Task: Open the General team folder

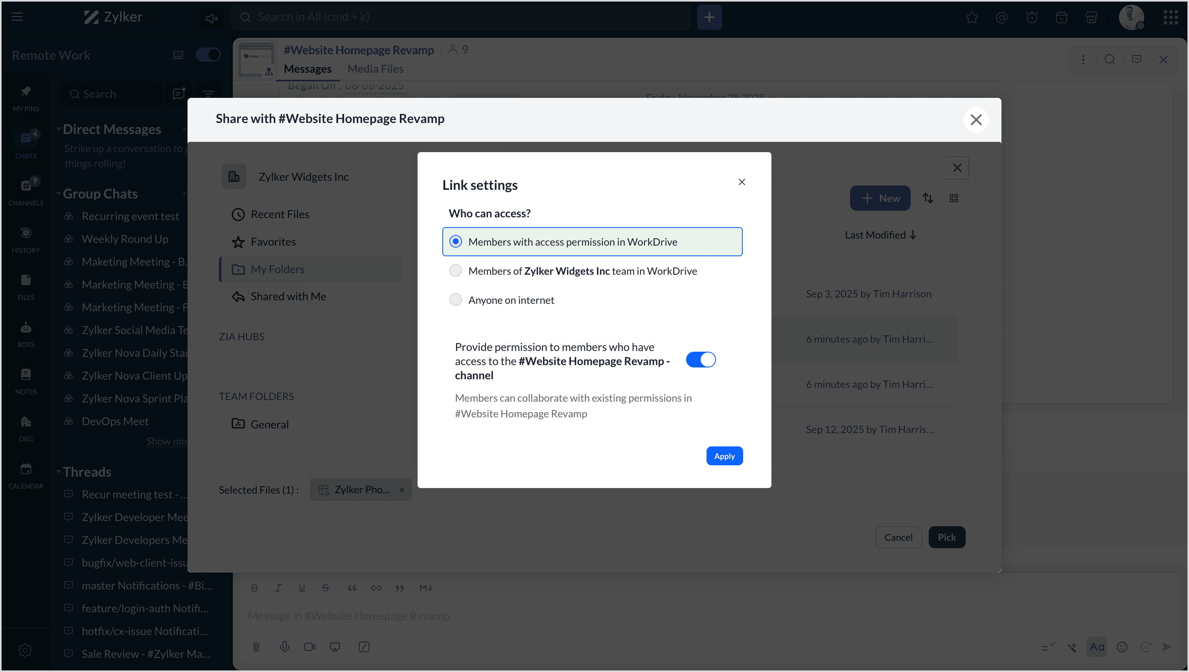Action: (x=269, y=424)
